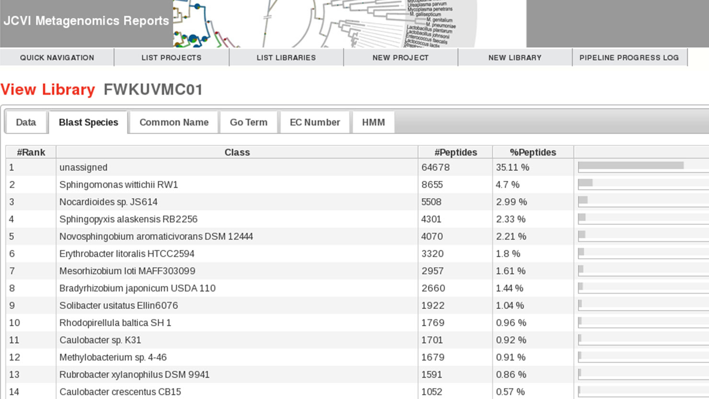Image resolution: width=709 pixels, height=399 pixels.
Task: Select the Blast Species tab
Action: [x=89, y=122]
